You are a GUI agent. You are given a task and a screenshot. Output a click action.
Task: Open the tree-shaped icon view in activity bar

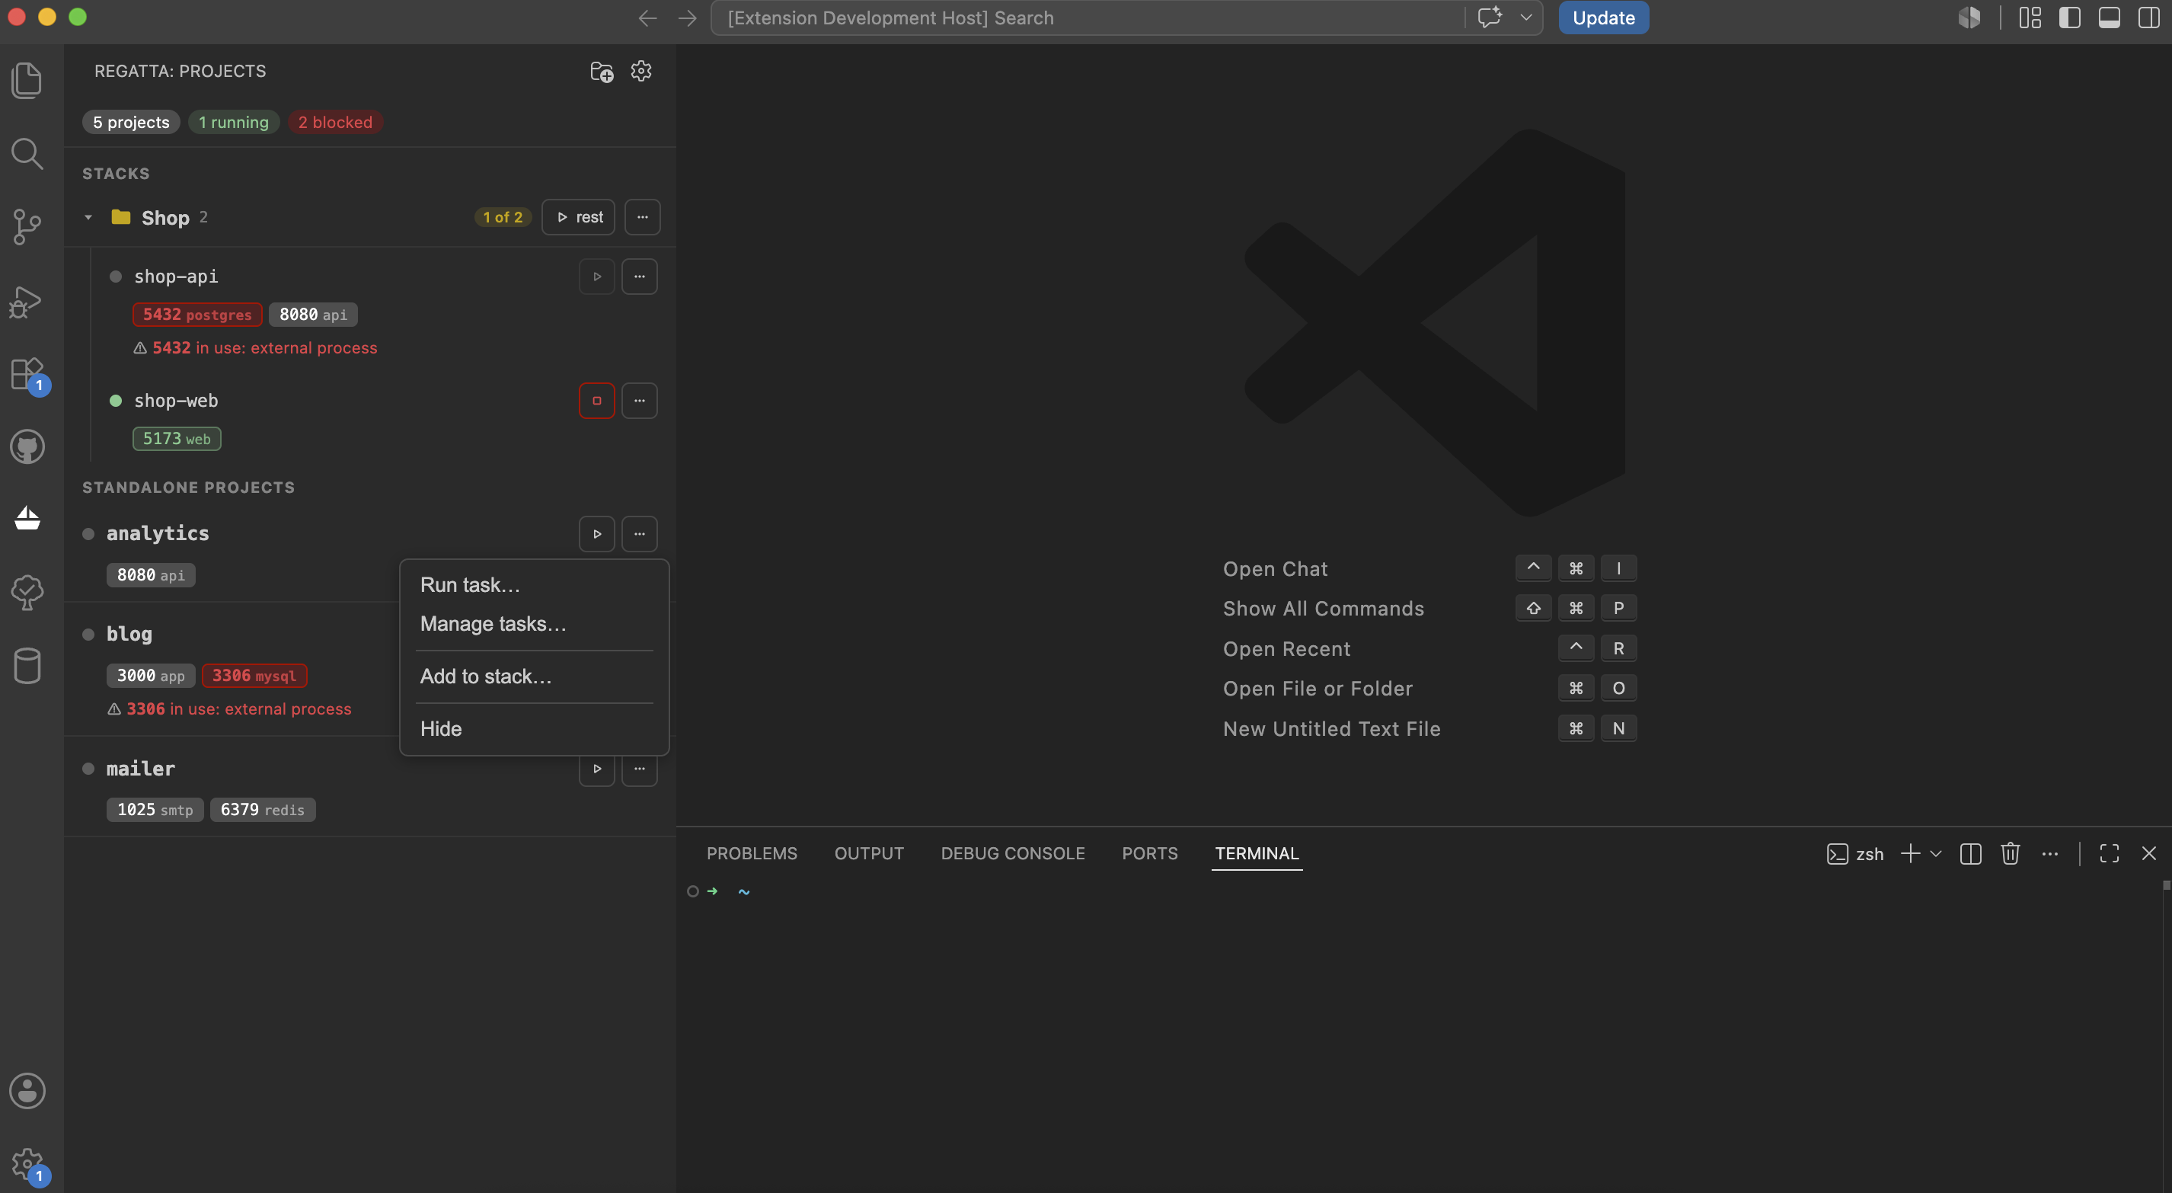pyautogui.click(x=27, y=592)
